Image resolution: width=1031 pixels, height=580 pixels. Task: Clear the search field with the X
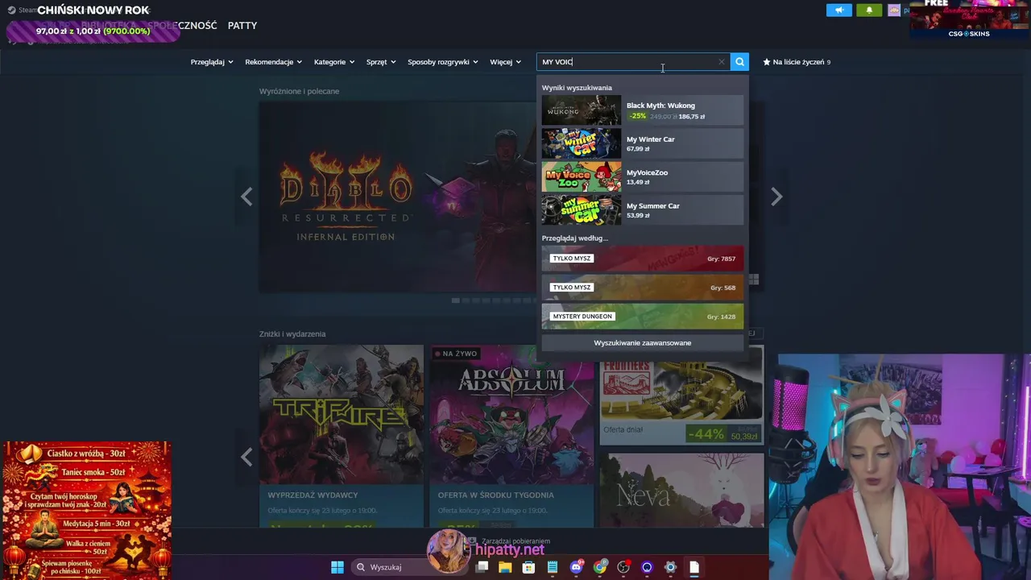pos(722,62)
